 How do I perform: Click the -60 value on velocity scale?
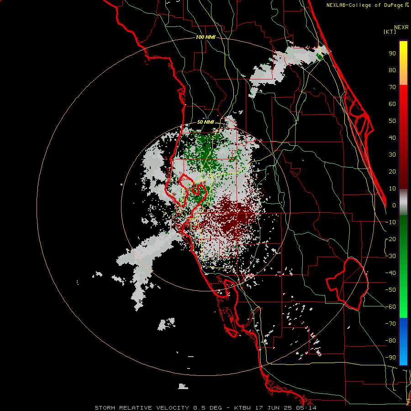pyautogui.click(x=390, y=307)
